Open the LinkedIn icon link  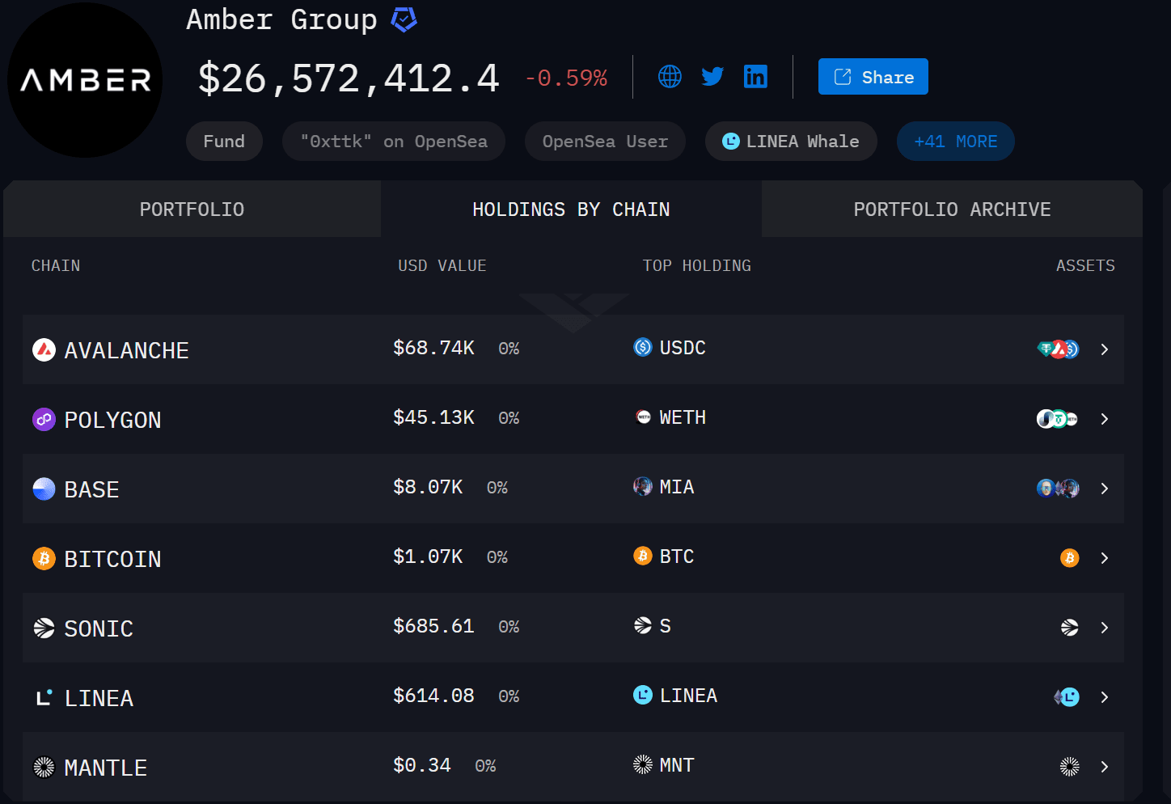click(755, 77)
